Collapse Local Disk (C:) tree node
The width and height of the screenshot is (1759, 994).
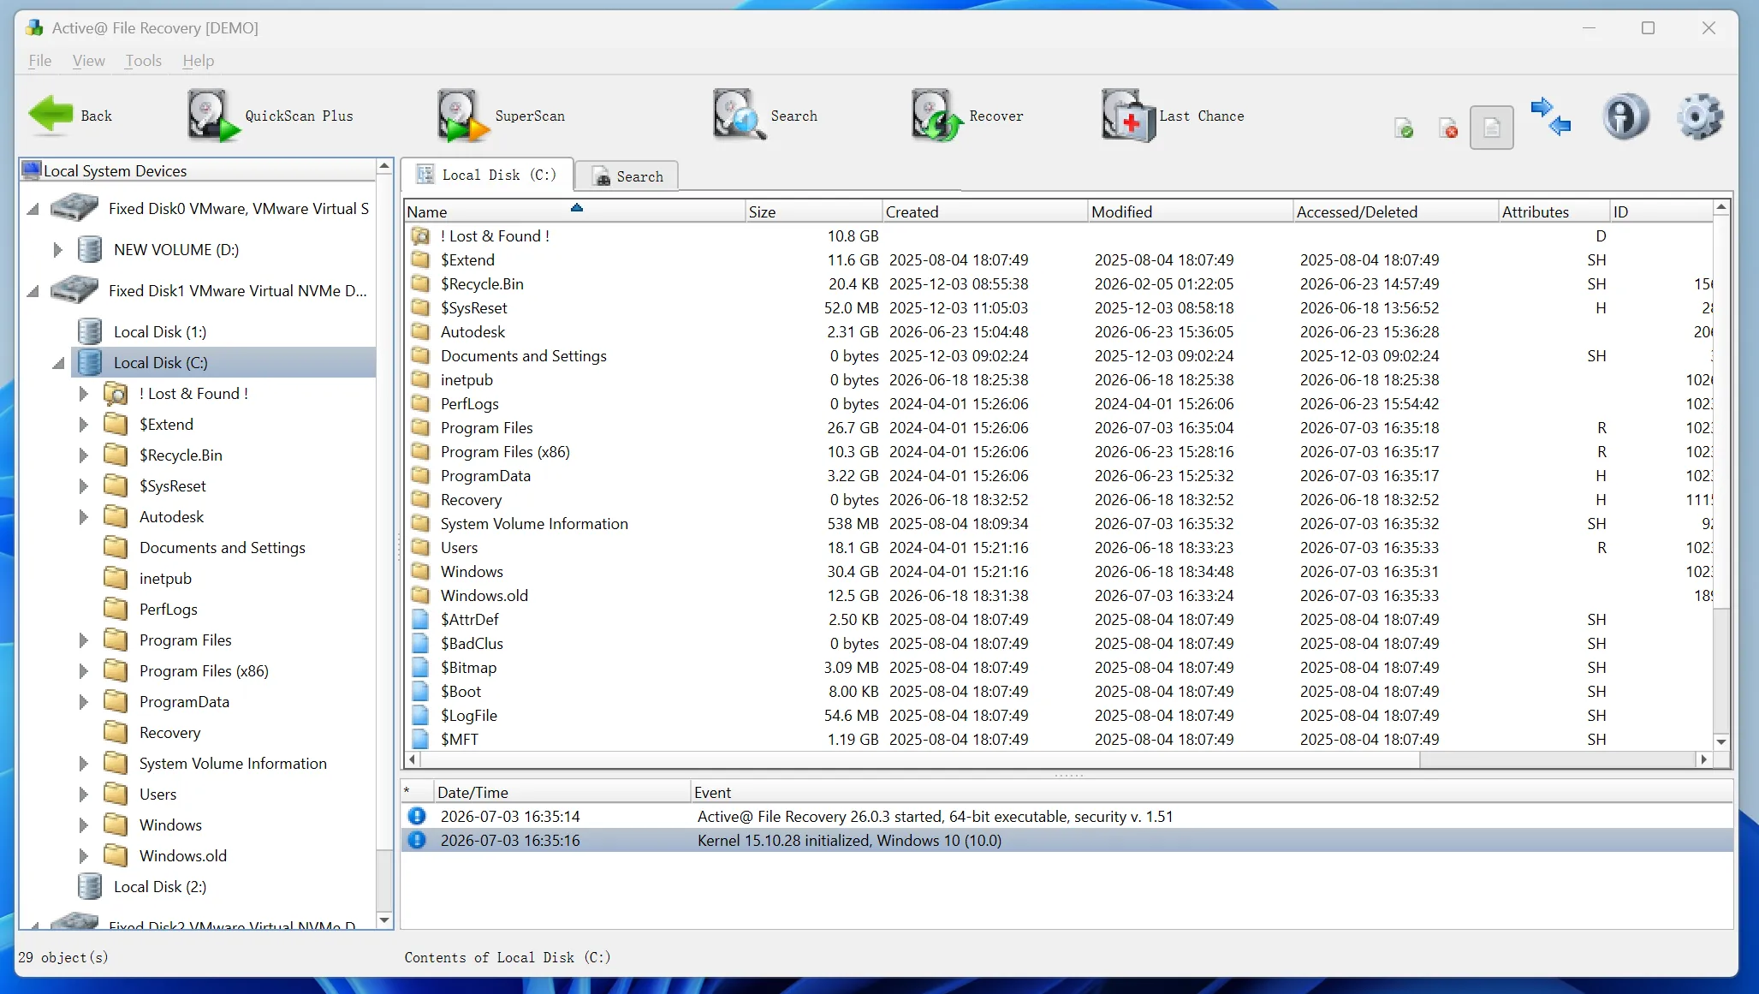coord(58,363)
